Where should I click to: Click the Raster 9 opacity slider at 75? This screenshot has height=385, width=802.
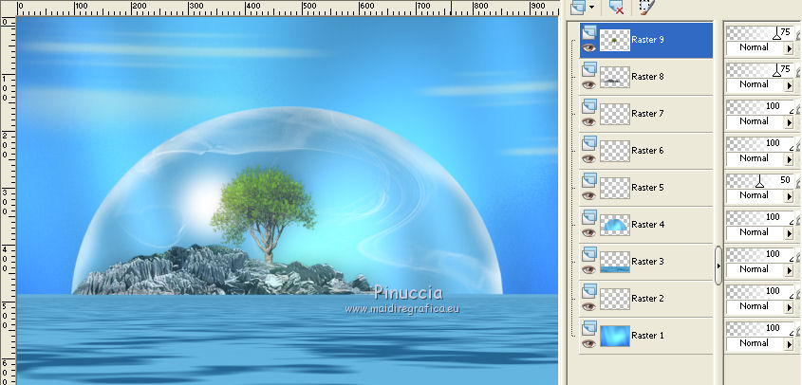click(x=759, y=33)
